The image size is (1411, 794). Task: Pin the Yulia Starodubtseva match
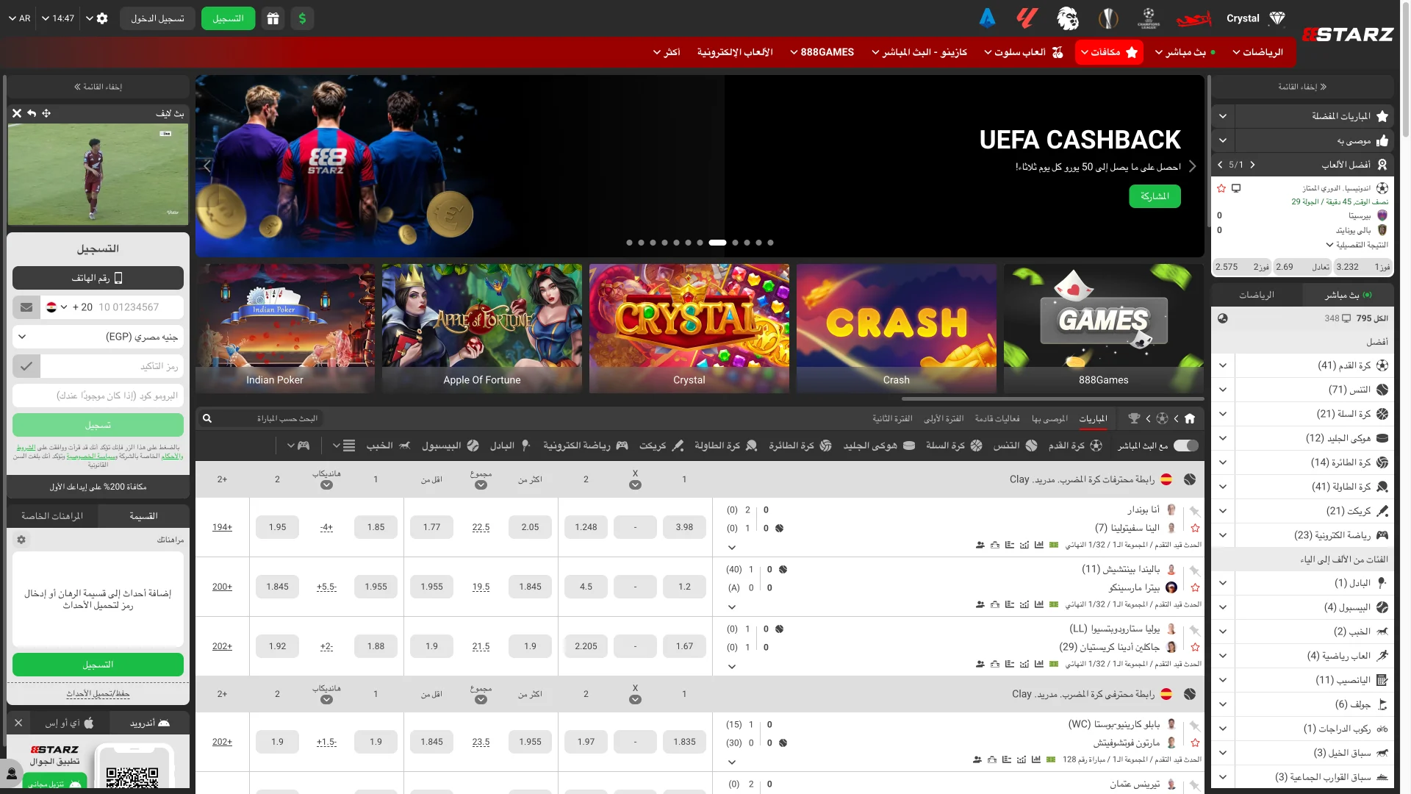[1195, 630]
